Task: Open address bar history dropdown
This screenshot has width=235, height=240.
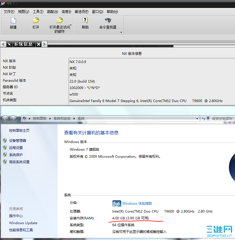Action: coord(197,119)
